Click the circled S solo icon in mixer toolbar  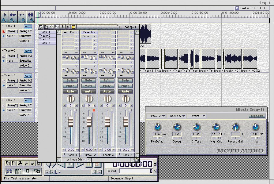[x=68, y=27]
